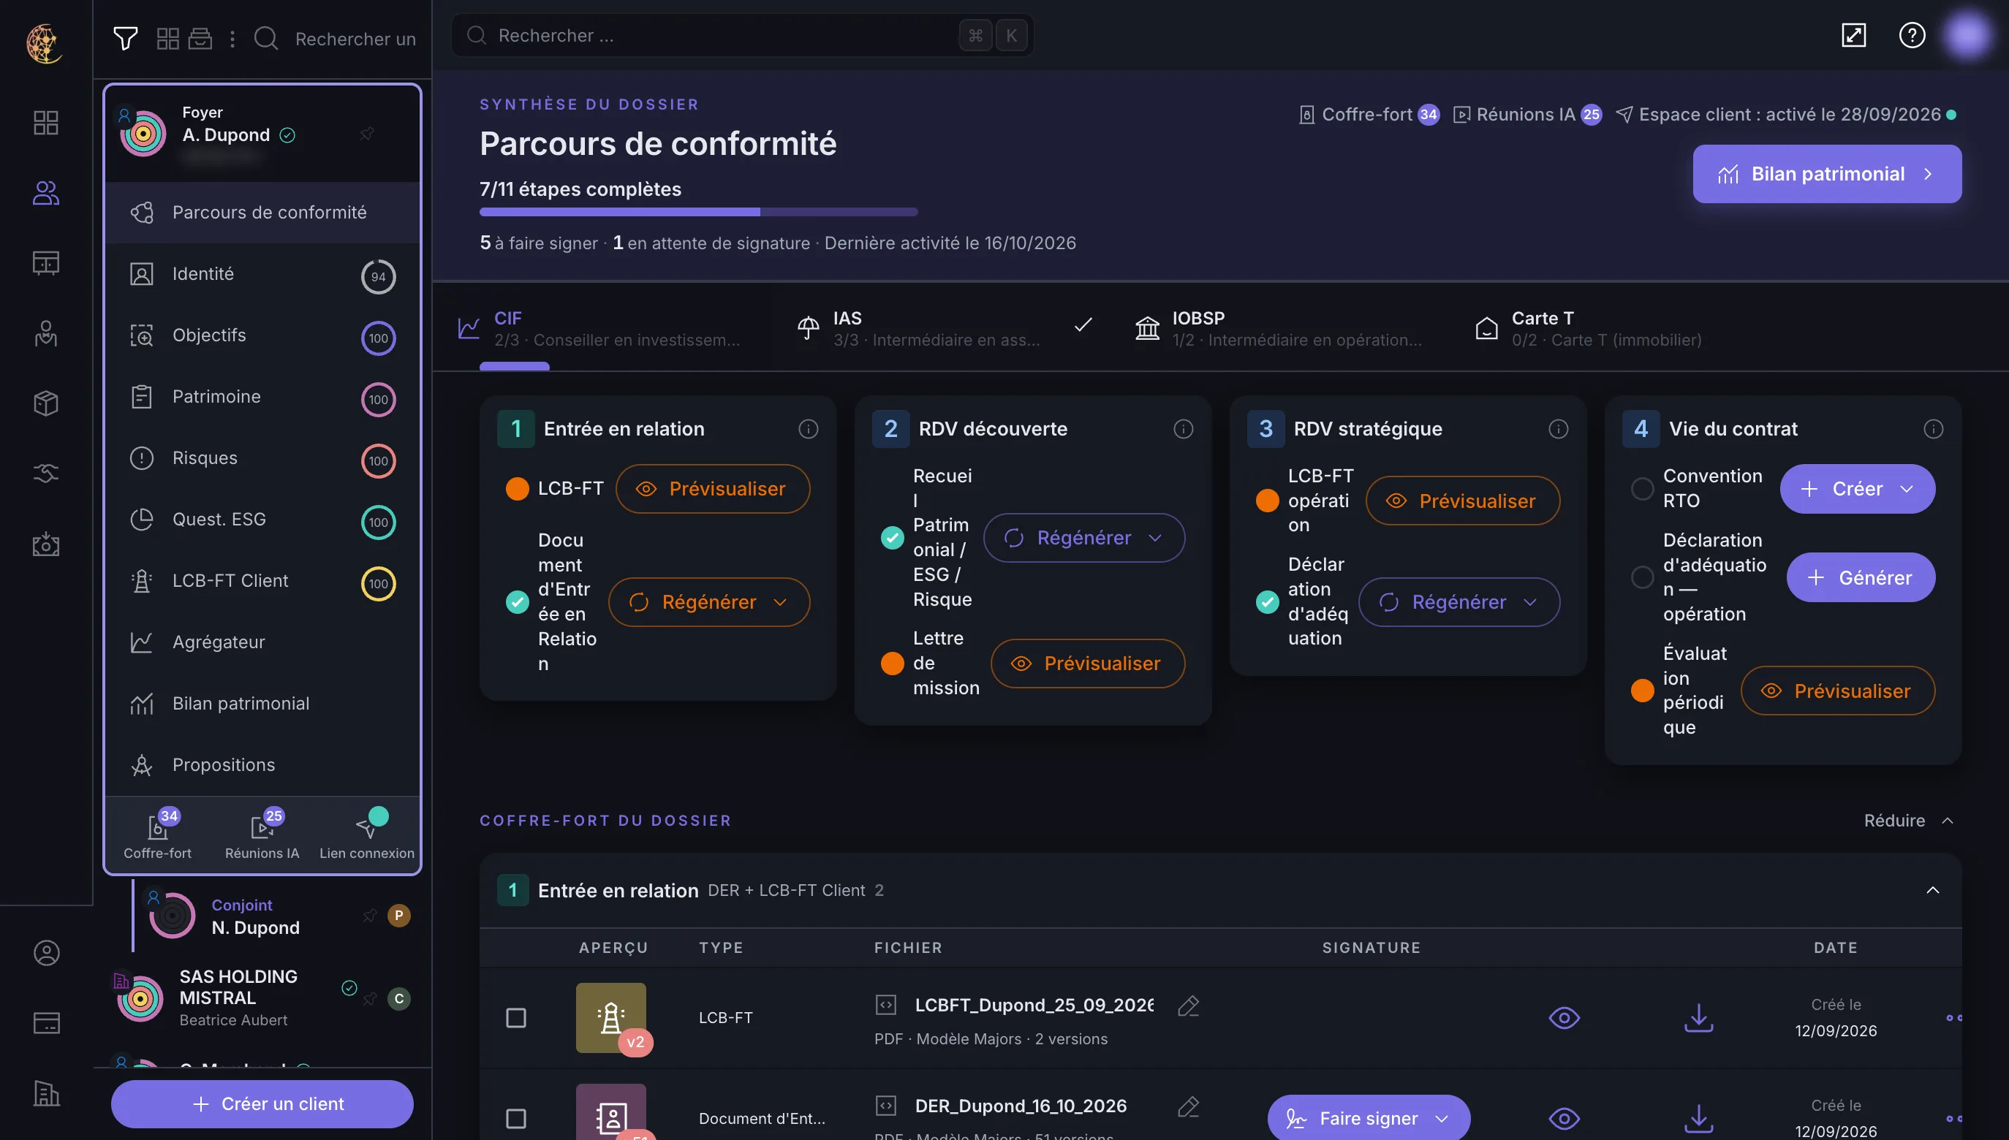The height and width of the screenshot is (1140, 2009).
Task: Open the clients icon in left sidebar
Action: click(46, 193)
